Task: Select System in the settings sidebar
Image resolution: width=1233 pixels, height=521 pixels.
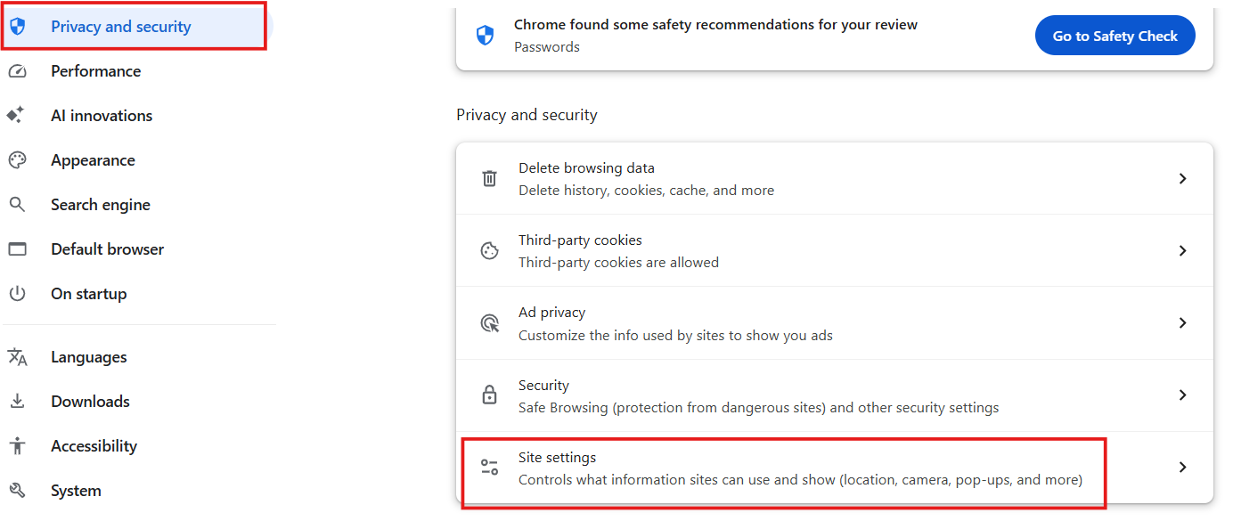Action: point(76,491)
